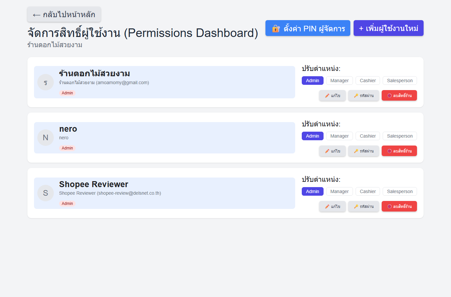Set nero role to Salesperson
This screenshot has height=297, width=451.
click(x=400, y=136)
